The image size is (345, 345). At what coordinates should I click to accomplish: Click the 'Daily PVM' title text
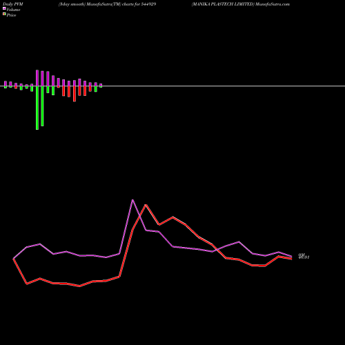pyautogui.click(x=13, y=4)
